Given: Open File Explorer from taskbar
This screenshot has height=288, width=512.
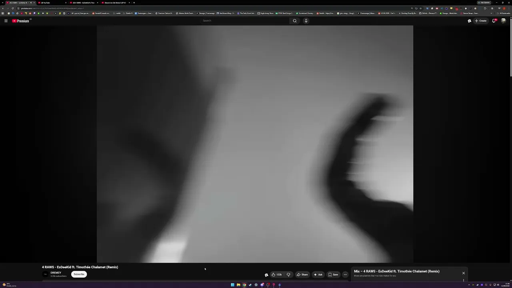Looking at the screenshot, I should tap(238, 285).
